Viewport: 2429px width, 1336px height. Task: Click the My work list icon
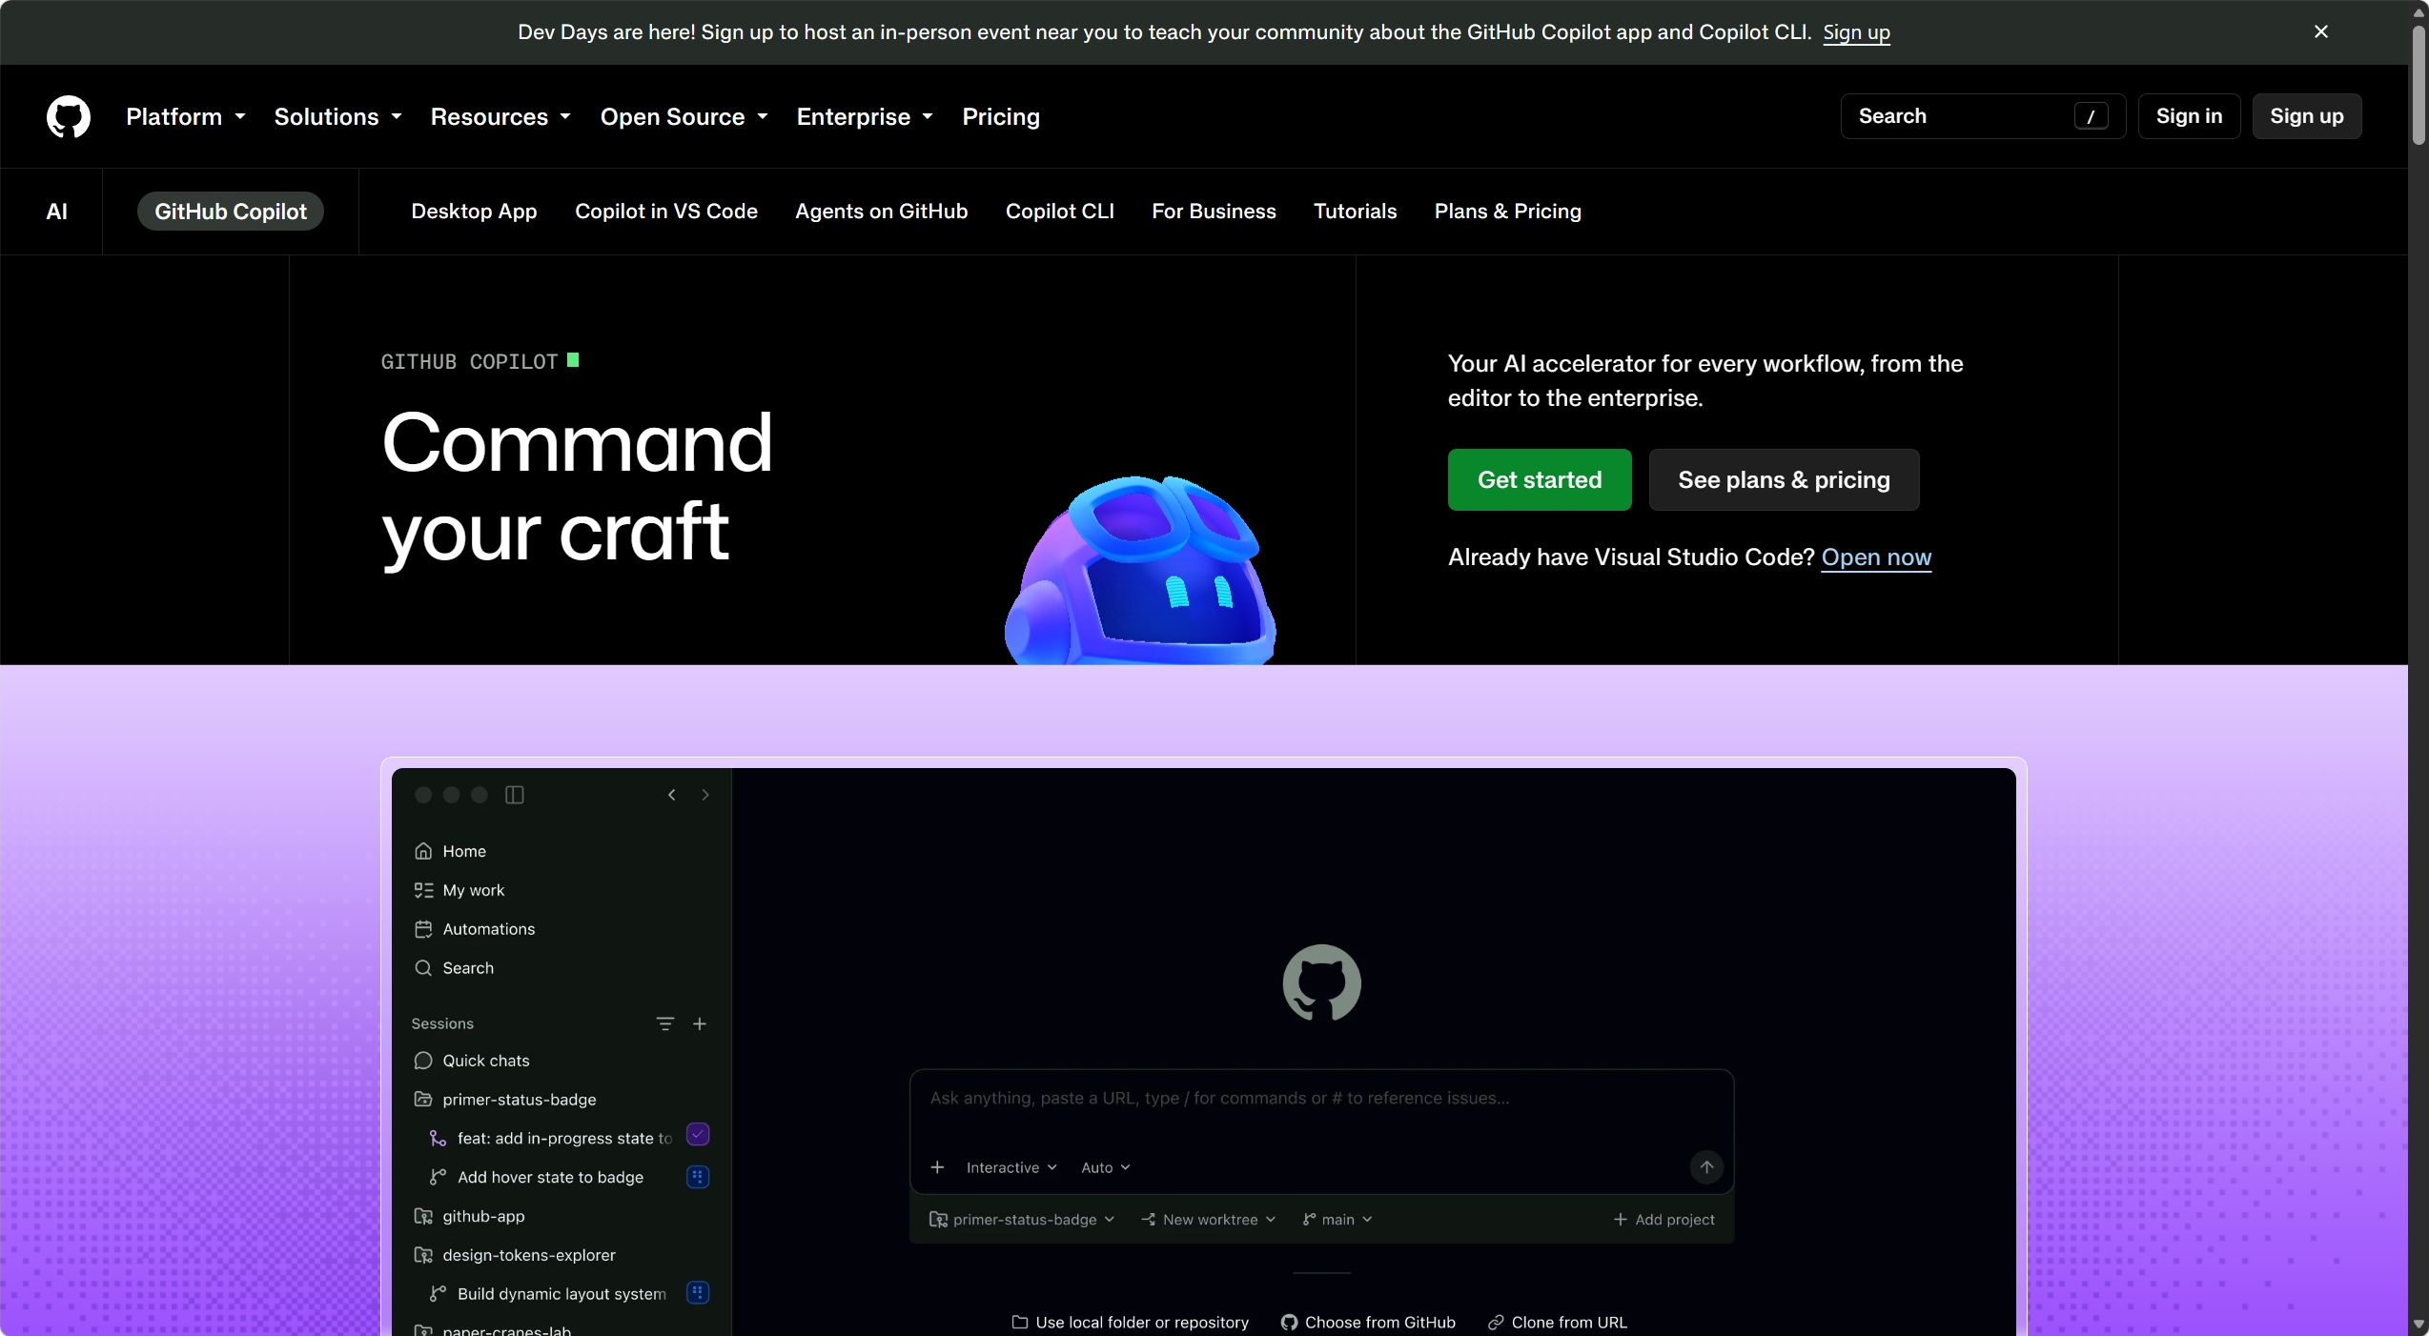pos(423,890)
